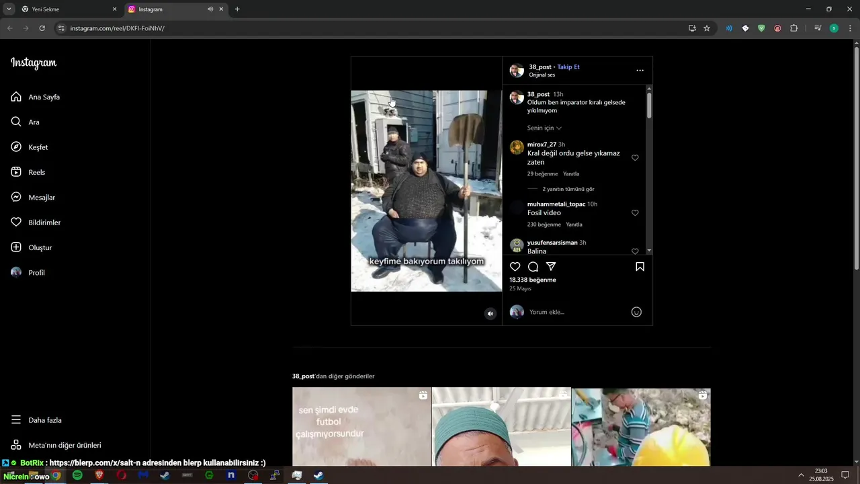The height and width of the screenshot is (484, 860).
Task: Open the 38_post profile from header
Action: click(x=540, y=67)
